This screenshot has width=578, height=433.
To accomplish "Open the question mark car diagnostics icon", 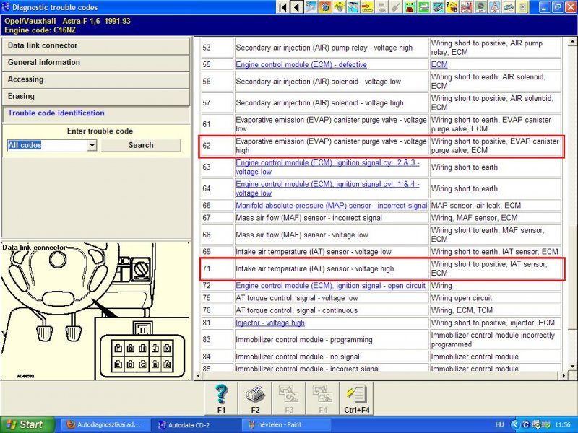I will click(x=452, y=7).
